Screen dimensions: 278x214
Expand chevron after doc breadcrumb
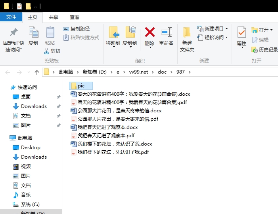171,72
